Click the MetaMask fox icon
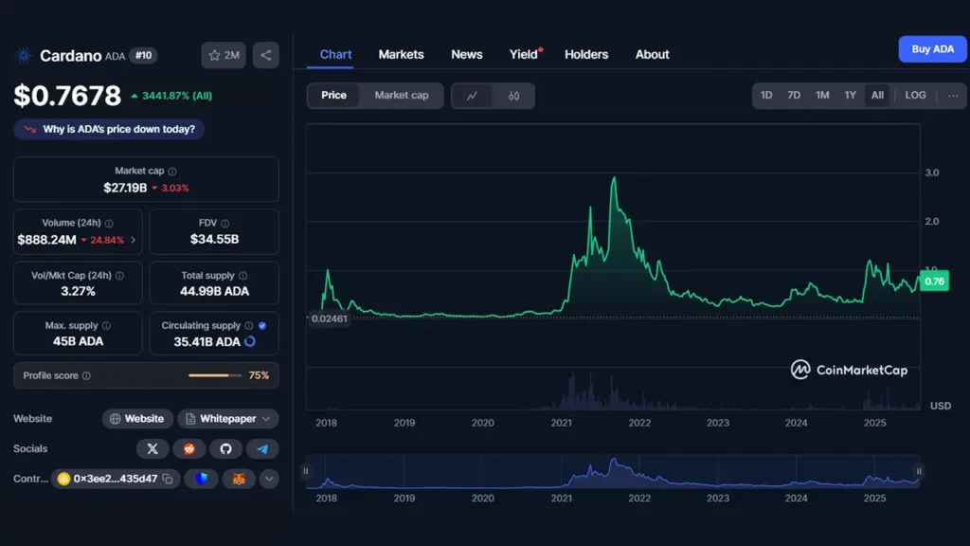Screen dimensions: 970x546 click(239, 479)
